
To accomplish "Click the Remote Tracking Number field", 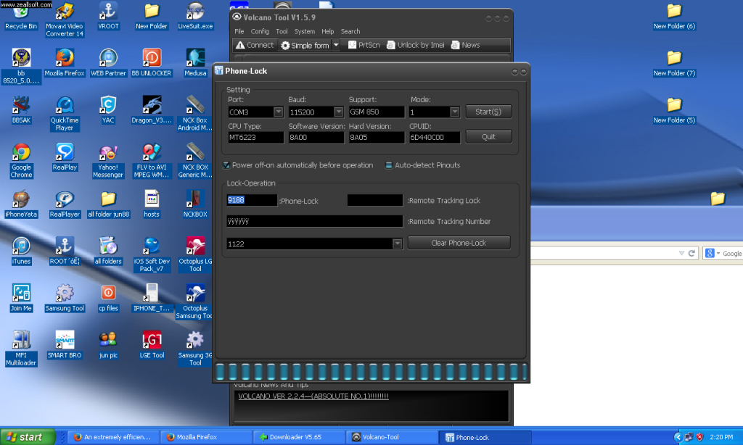I will tap(314, 221).
